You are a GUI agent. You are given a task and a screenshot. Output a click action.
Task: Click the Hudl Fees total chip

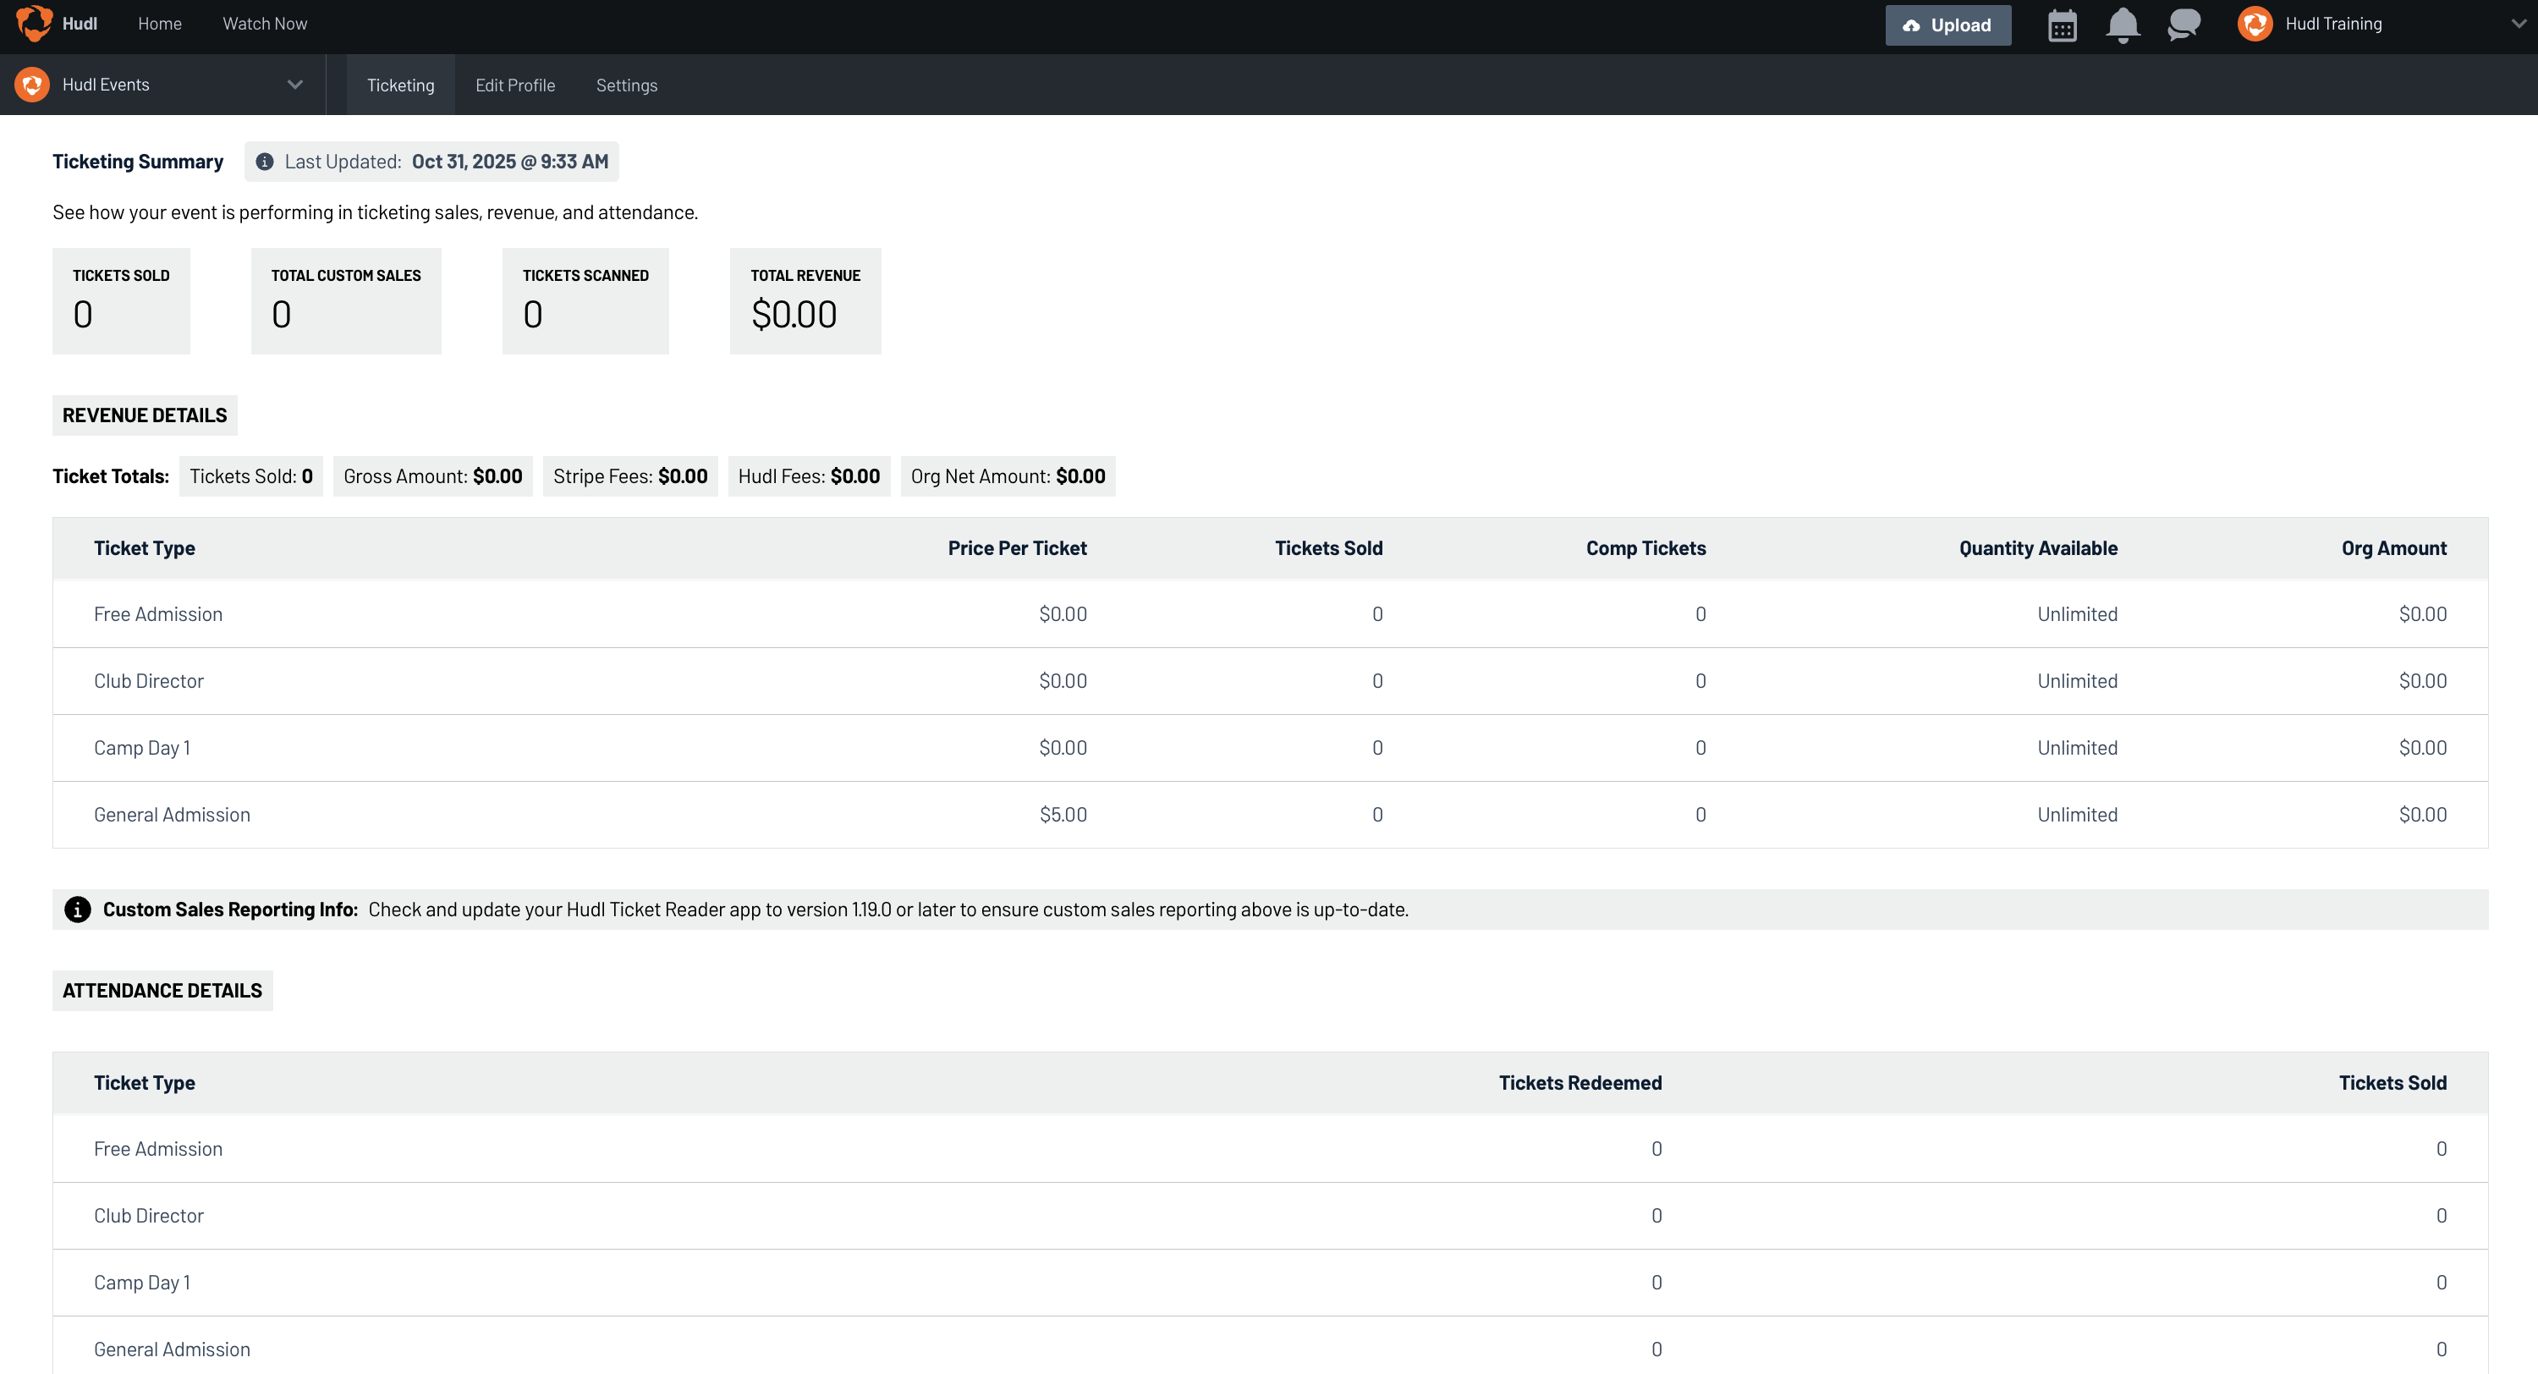809,476
